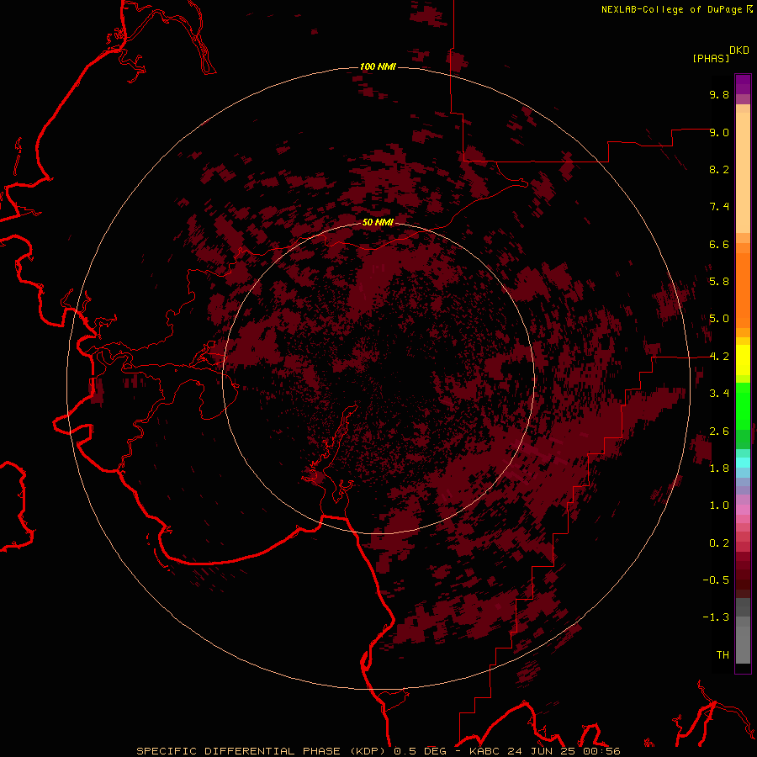Select the 4.2 value on color scale
Image resolution: width=757 pixels, height=757 pixels.
[x=719, y=357]
